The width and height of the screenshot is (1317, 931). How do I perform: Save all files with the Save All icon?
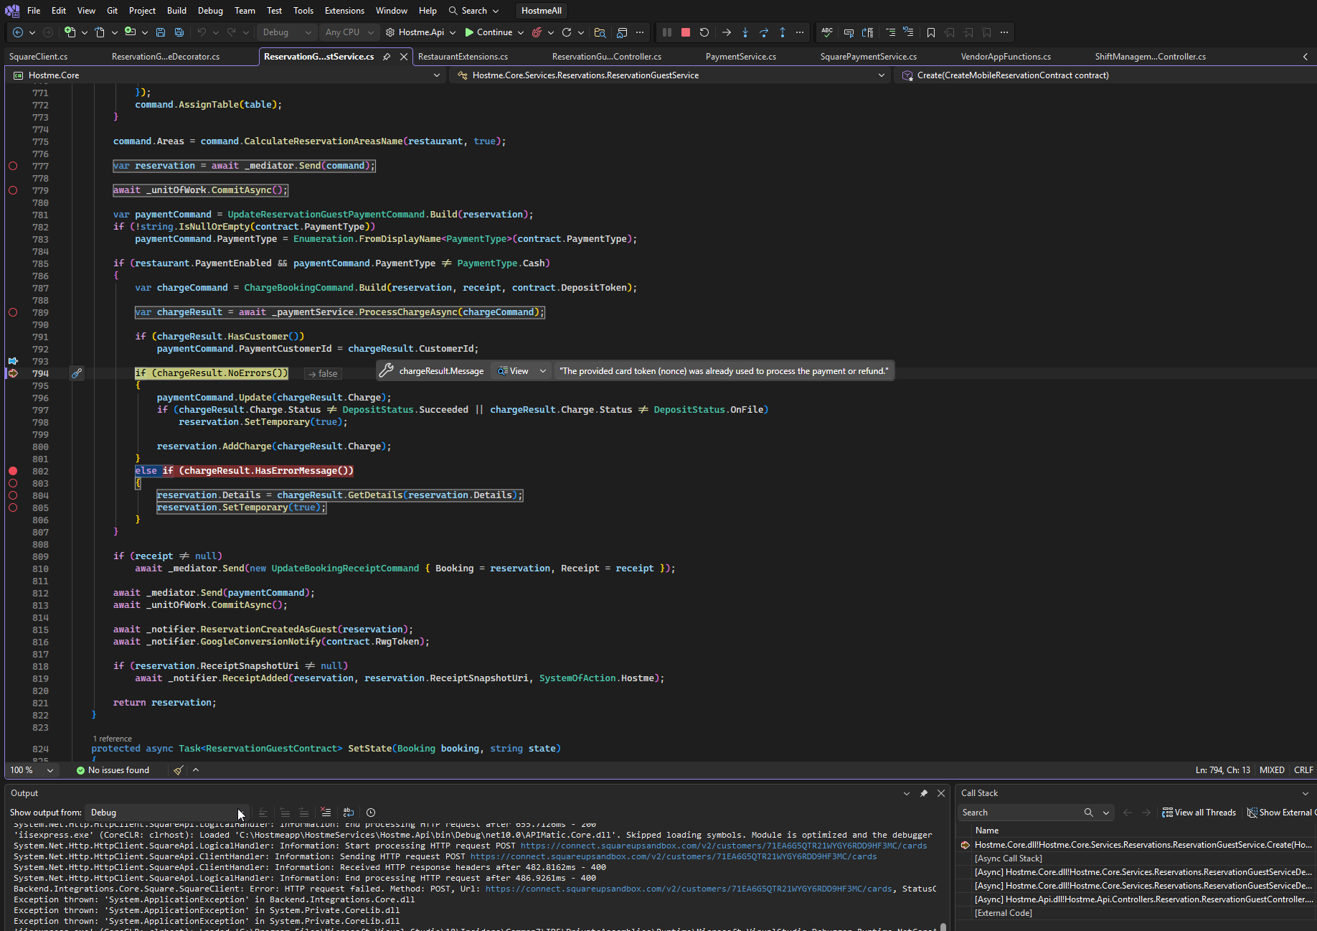point(179,32)
